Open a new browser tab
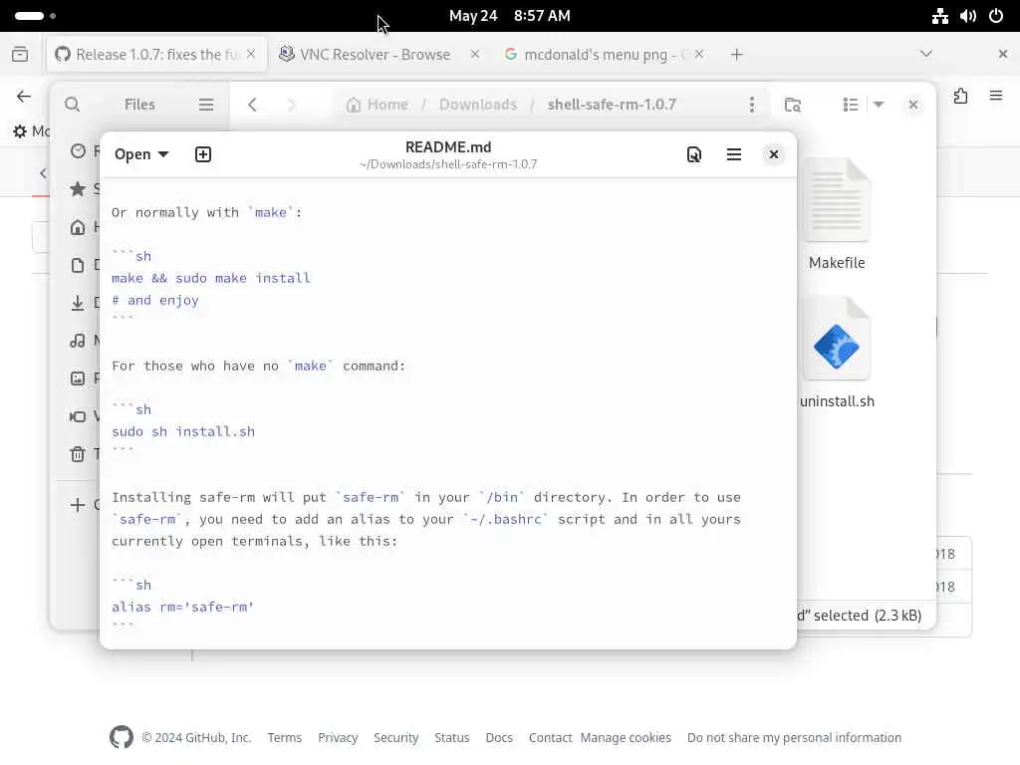 point(736,55)
